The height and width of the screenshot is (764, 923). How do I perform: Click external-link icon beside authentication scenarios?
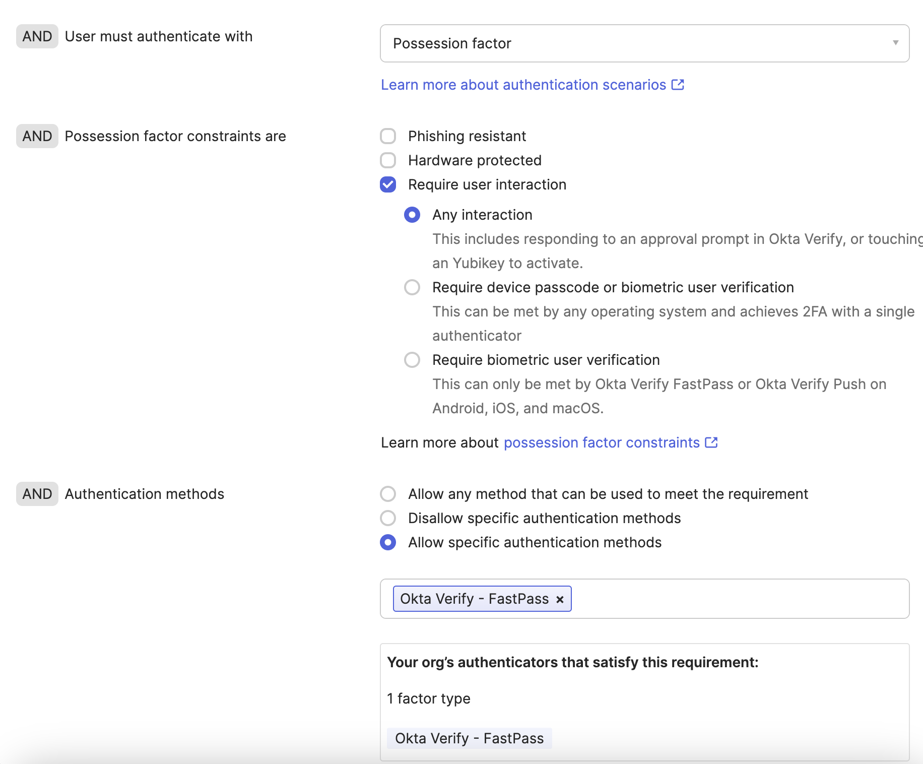(678, 85)
